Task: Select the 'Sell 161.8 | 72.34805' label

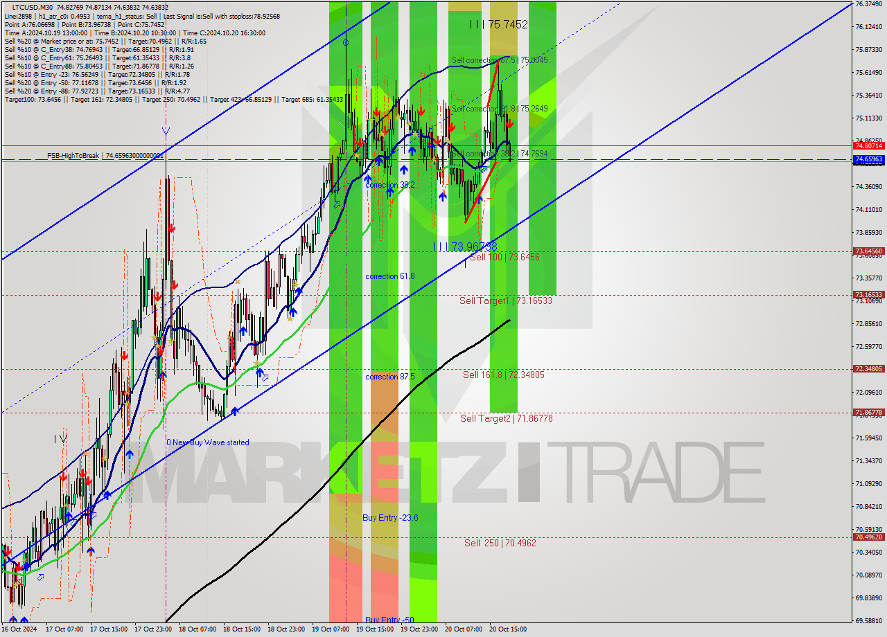Action: pyautogui.click(x=504, y=375)
